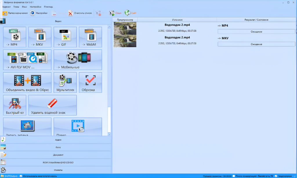Select the thumbnail of the -> MP4 task

[125, 28]
